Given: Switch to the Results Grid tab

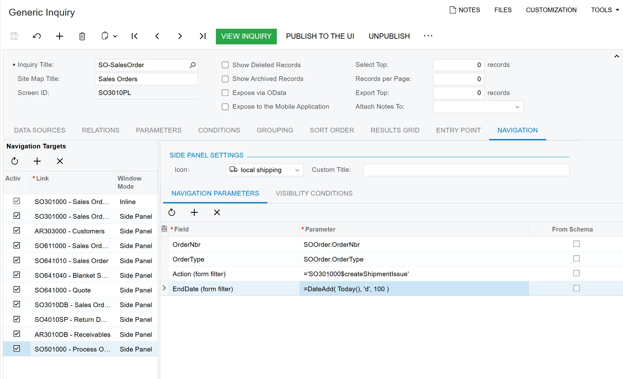Looking at the screenshot, I should click(x=395, y=130).
